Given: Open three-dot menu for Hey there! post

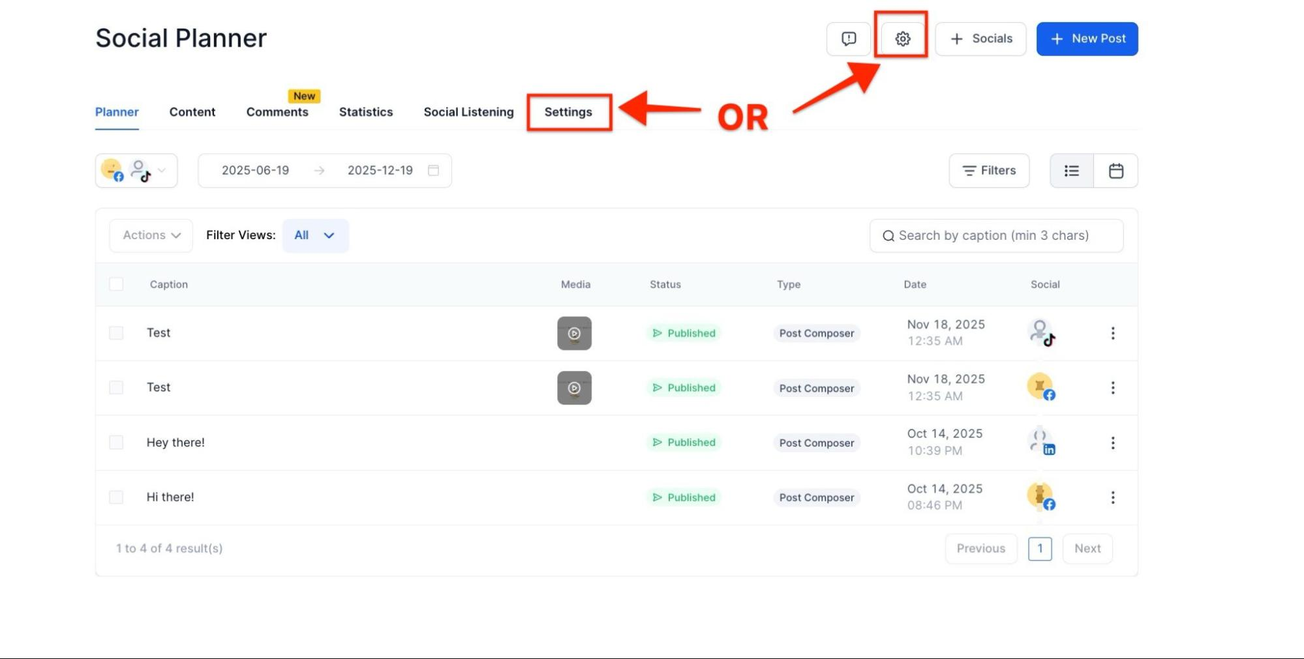Looking at the screenshot, I should tap(1113, 443).
